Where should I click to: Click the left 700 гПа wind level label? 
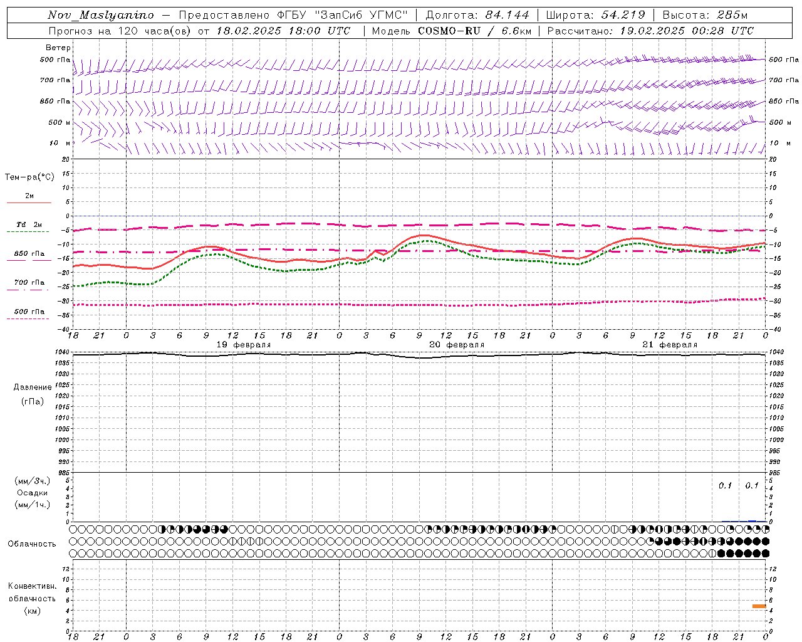coord(55,80)
